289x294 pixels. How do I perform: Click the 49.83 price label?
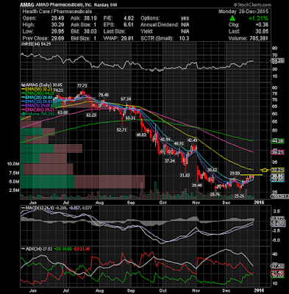(x=141, y=135)
